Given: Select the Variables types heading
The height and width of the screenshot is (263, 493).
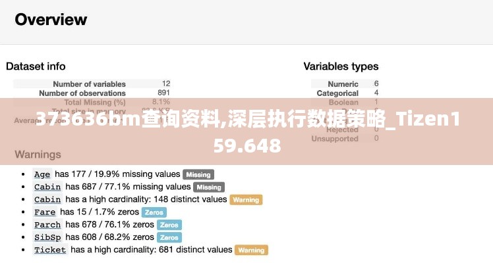Looking at the screenshot, I should pyautogui.click(x=341, y=66).
